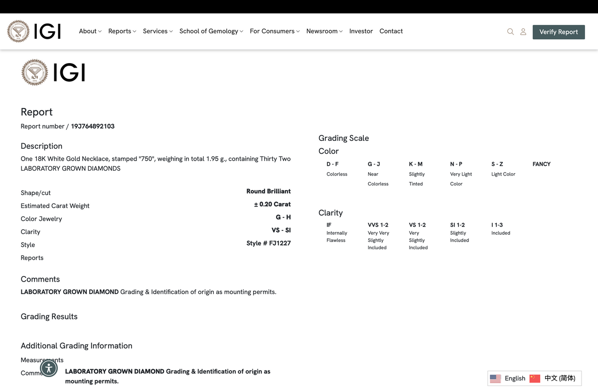Viewport: 598px width, 388px height.
Task: Open the Investor menu item
Action: (361, 31)
